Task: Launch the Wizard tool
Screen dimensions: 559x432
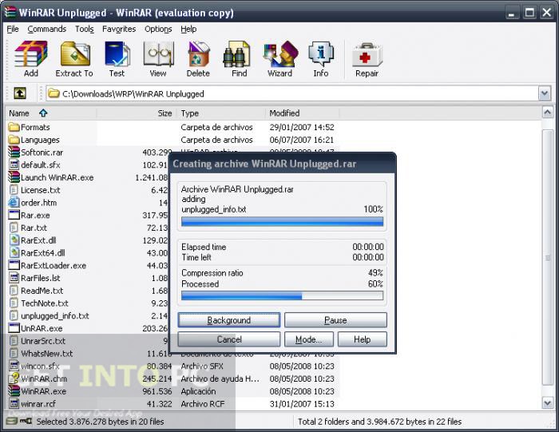Action: point(280,59)
